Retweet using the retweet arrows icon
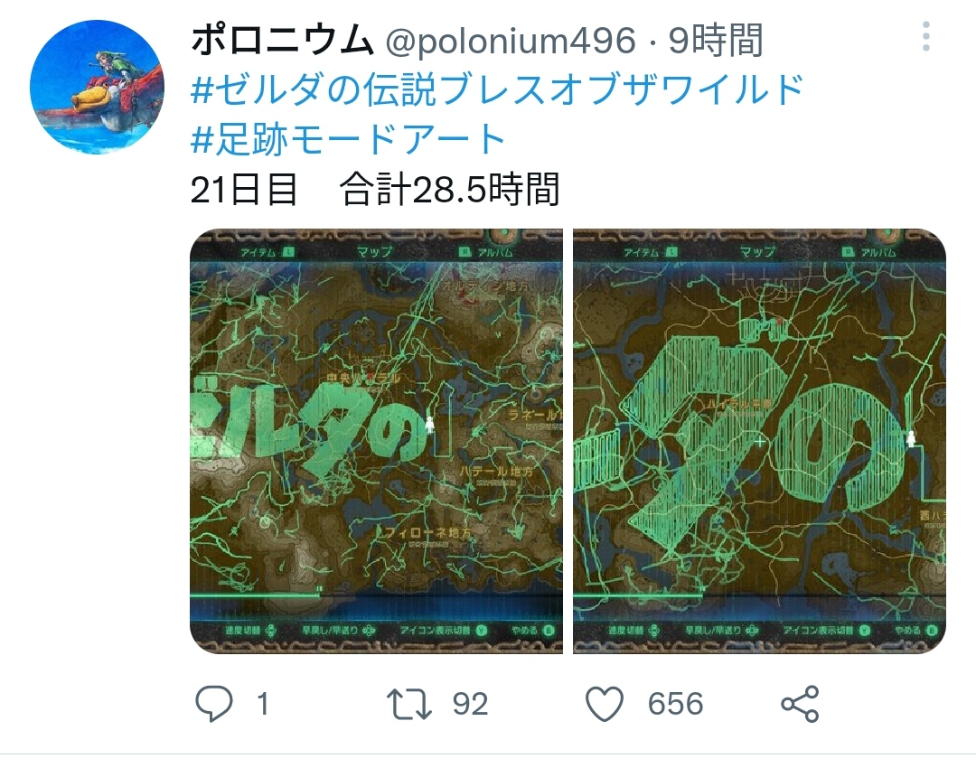 (409, 704)
